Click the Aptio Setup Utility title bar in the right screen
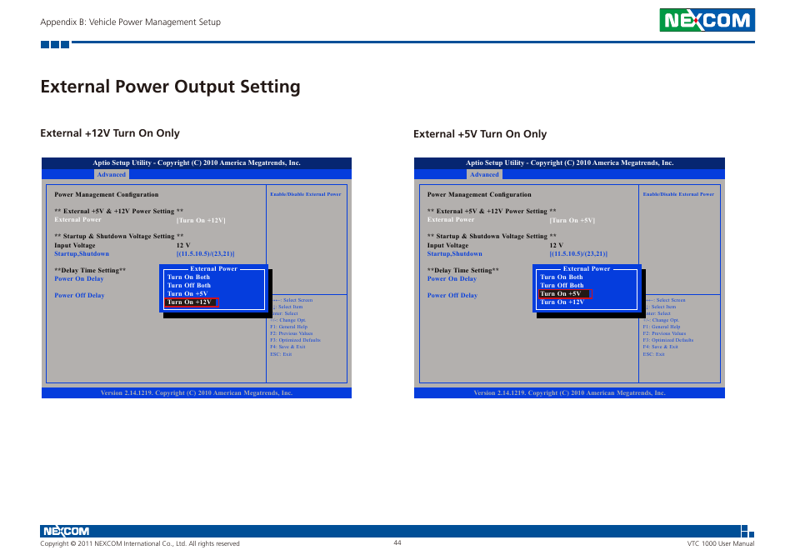Image resolution: width=795 pixels, height=560 pixels. (569, 163)
